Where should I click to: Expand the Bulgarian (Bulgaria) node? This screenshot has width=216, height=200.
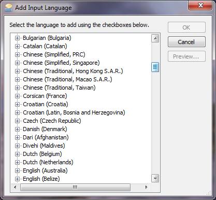coord(17,38)
